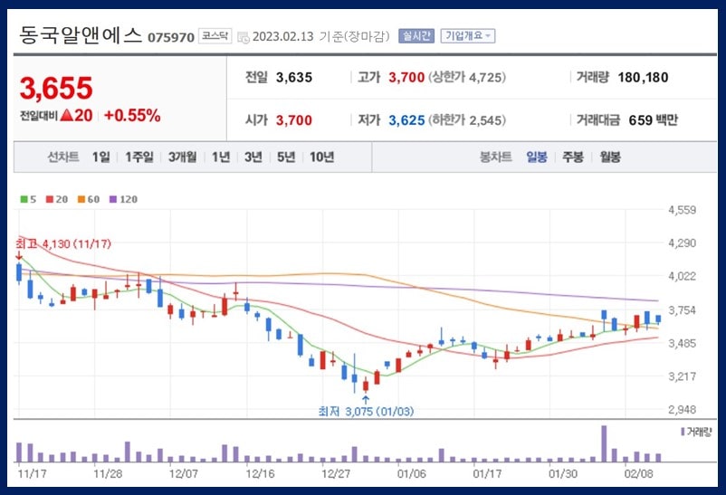The image size is (726, 495).
Task: Switch to 주봉 weekly candle chart
Action: click(x=573, y=157)
